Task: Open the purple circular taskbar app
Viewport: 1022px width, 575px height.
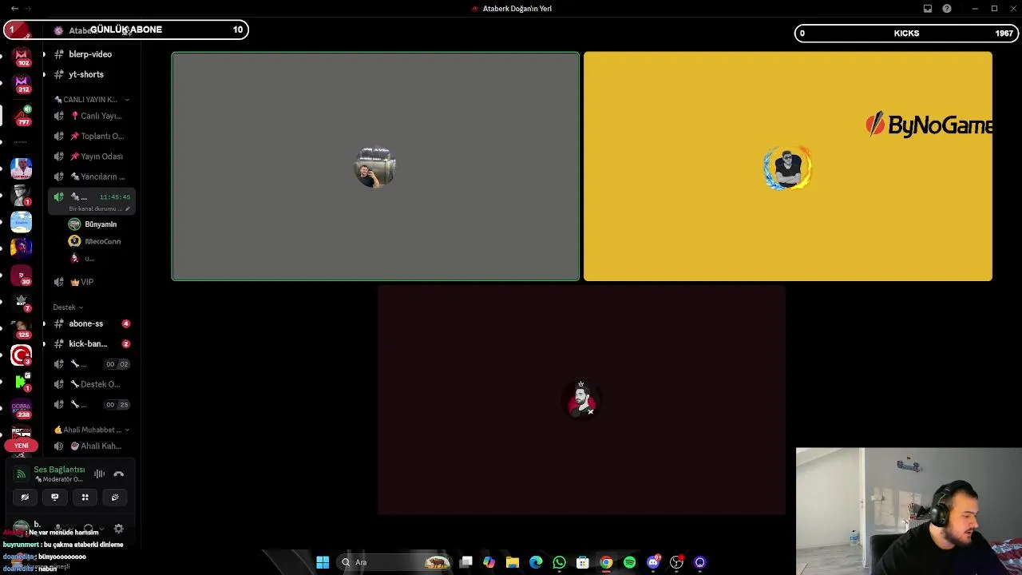Action: click(700, 562)
